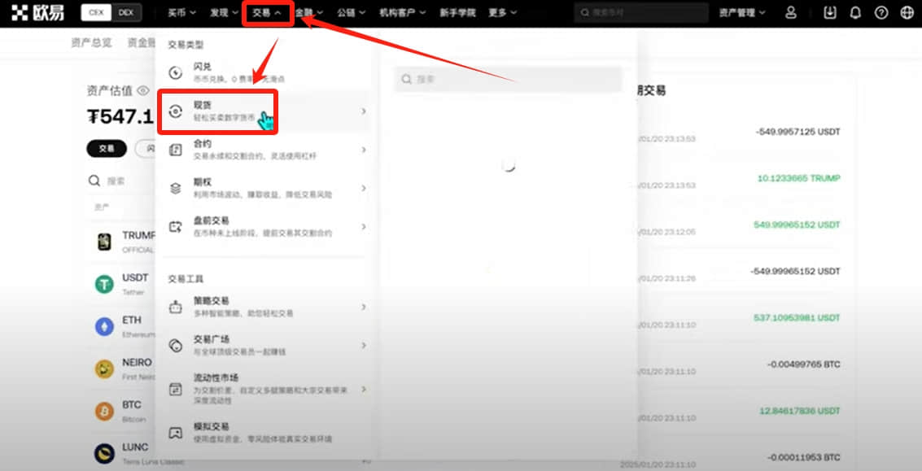Expand the 合约 submenu chevron
The width and height of the screenshot is (922, 471).
(x=364, y=150)
